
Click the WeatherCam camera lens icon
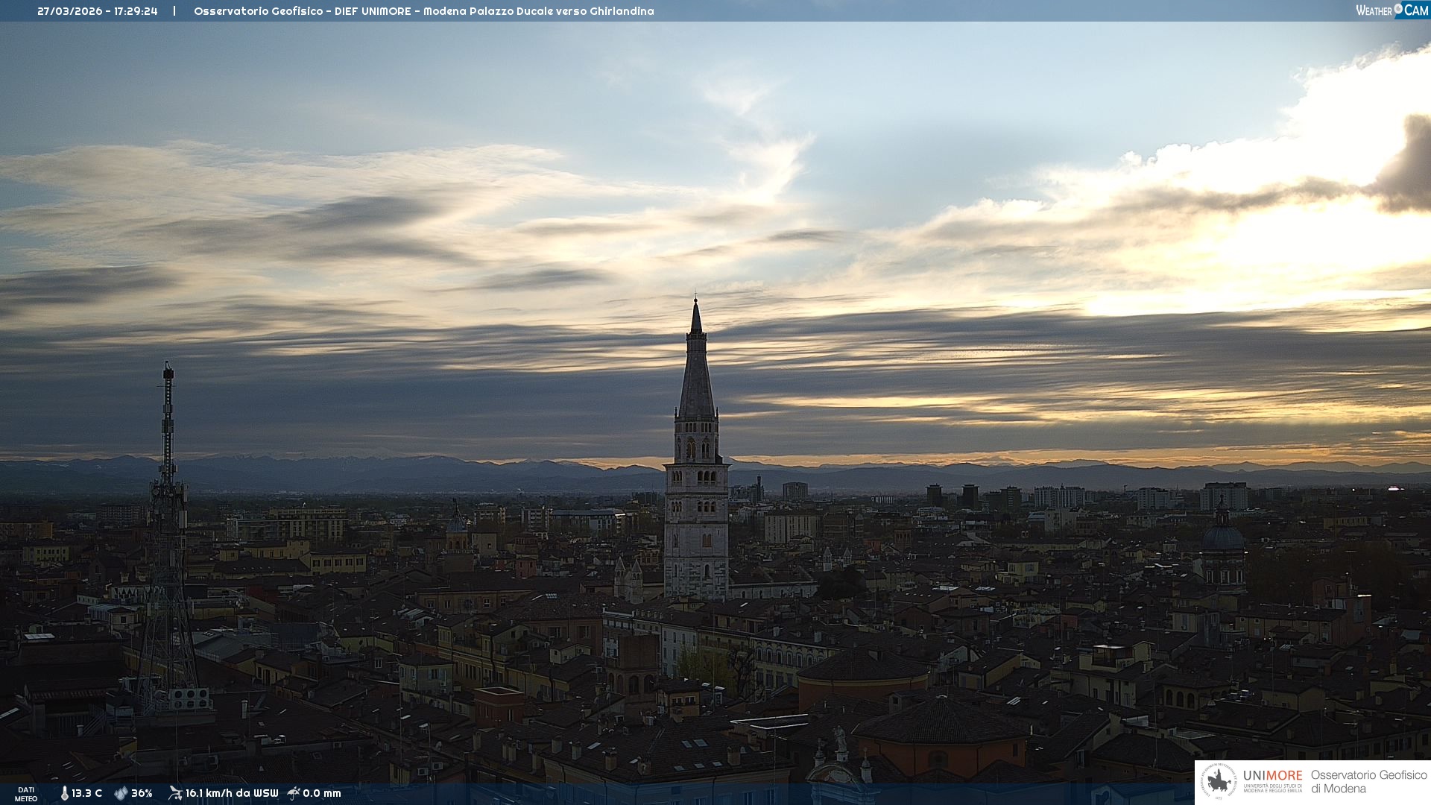(x=1398, y=9)
